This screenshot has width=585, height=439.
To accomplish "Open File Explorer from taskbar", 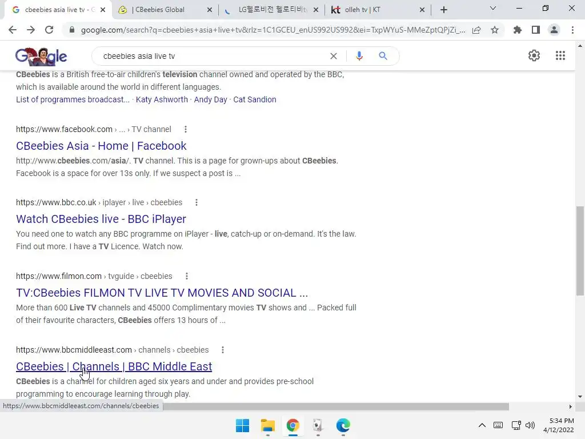I will [x=267, y=425].
